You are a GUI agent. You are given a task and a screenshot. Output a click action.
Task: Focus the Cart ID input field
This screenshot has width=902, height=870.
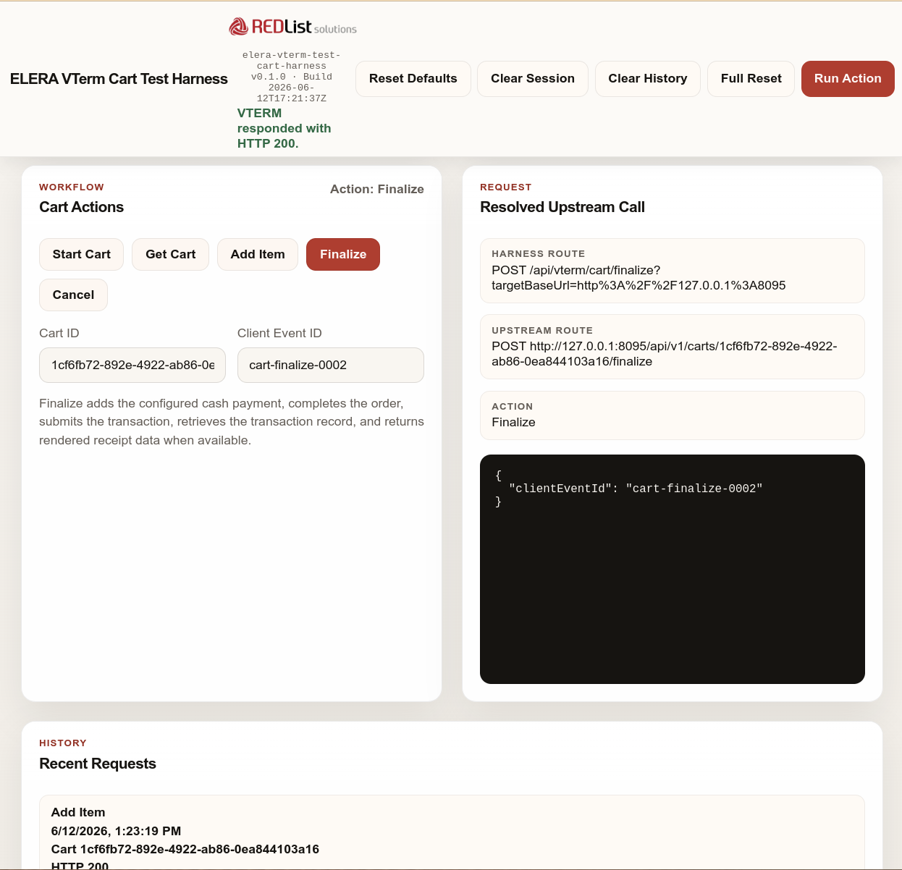132,366
